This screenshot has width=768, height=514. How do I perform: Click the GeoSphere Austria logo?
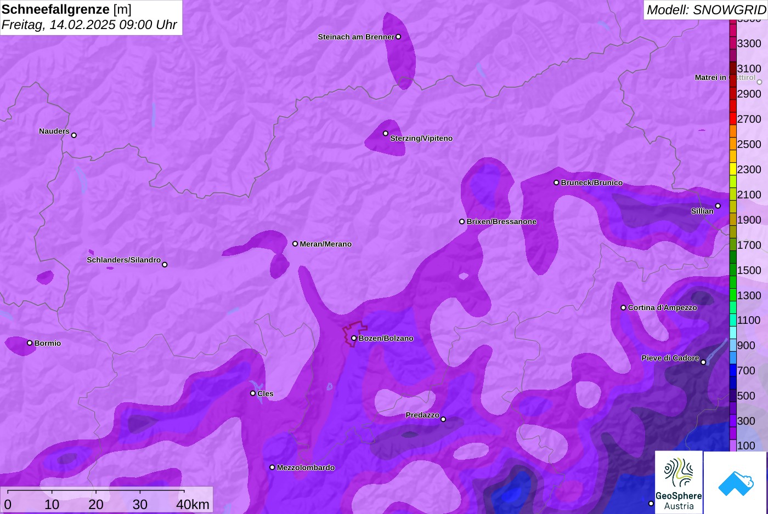point(679,482)
